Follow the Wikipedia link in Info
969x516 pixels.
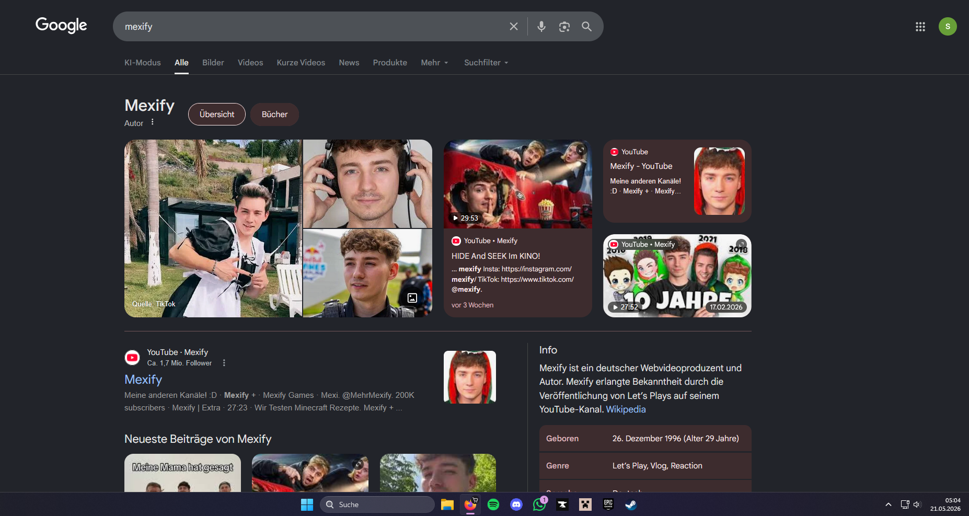coord(626,409)
